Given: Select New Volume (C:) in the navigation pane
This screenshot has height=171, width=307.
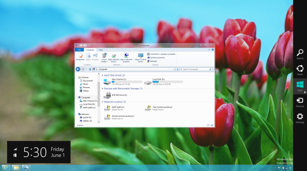Looking at the screenshot, I should pyautogui.click(x=88, y=101).
